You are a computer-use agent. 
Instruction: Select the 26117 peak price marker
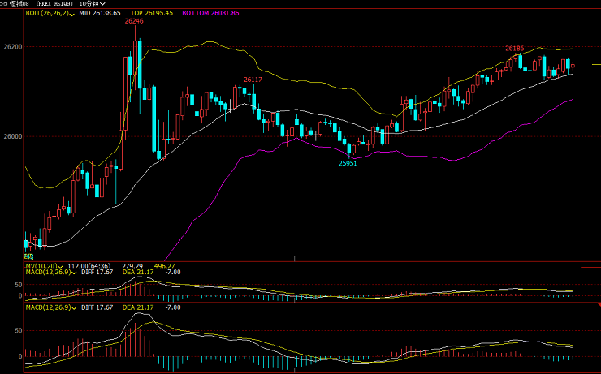point(253,80)
